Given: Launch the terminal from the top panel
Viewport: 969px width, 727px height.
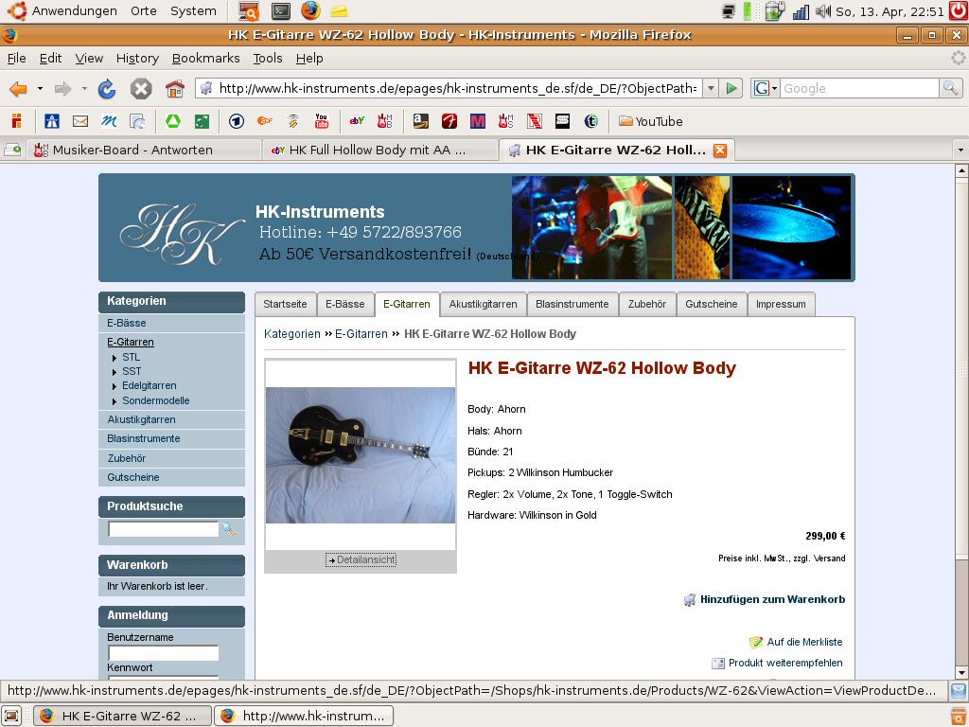Looking at the screenshot, I should pos(281,11).
